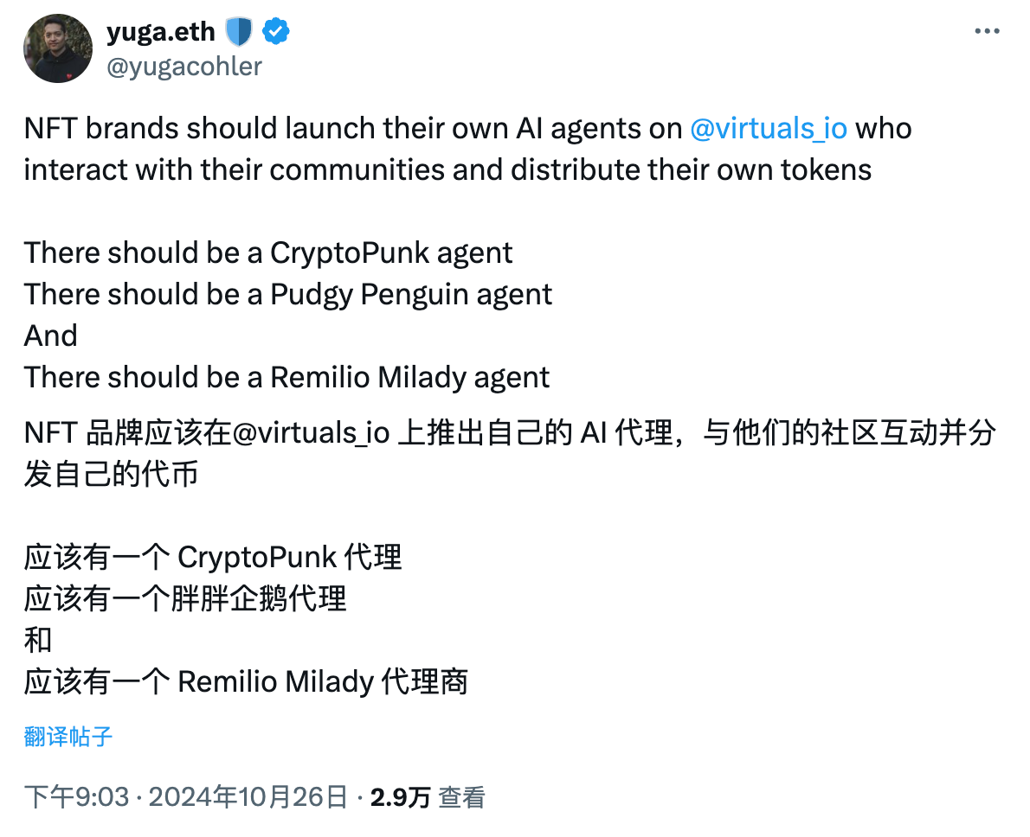The image size is (1030, 837).
Task: Open the profile via the yuga.eth display name
Action: pos(160,31)
